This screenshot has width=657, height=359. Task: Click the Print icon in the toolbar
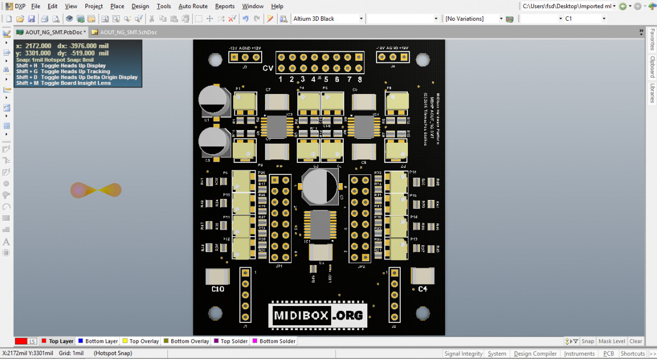point(44,19)
